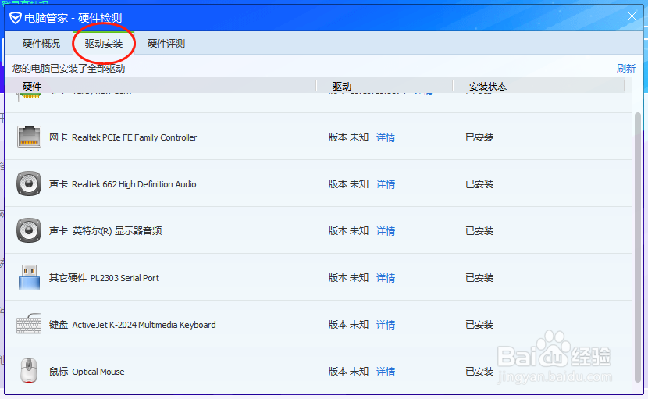Click 已安装 status in the Realtek 662 row

pyautogui.click(x=479, y=184)
